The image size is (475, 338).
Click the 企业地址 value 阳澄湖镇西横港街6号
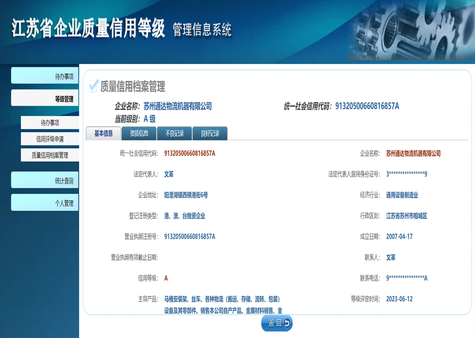(x=186, y=195)
